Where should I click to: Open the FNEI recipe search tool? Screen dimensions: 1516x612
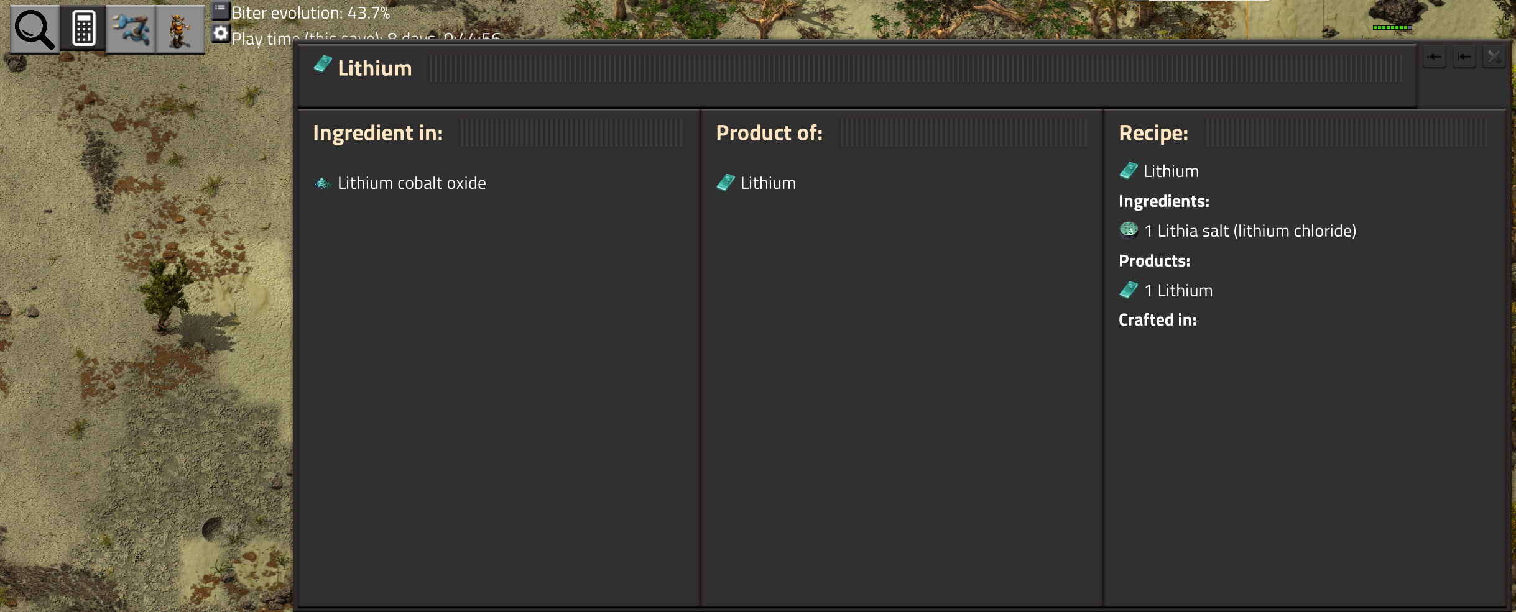34,28
